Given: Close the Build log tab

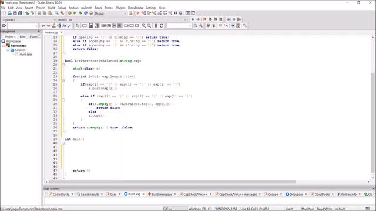Looking at the screenshot, I should click(x=143, y=194).
